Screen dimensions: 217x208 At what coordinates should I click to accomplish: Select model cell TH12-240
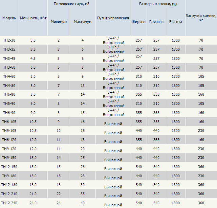coord(9,203)
